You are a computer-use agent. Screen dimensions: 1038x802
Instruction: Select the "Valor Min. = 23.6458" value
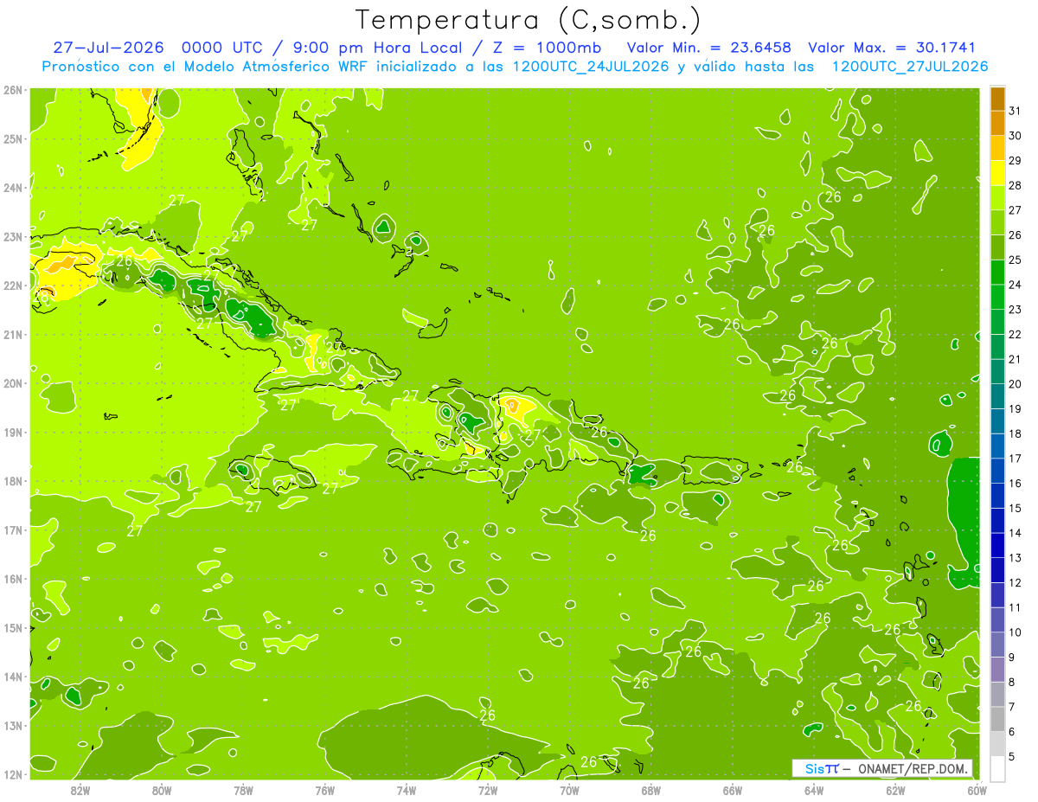tap(708, 48)
